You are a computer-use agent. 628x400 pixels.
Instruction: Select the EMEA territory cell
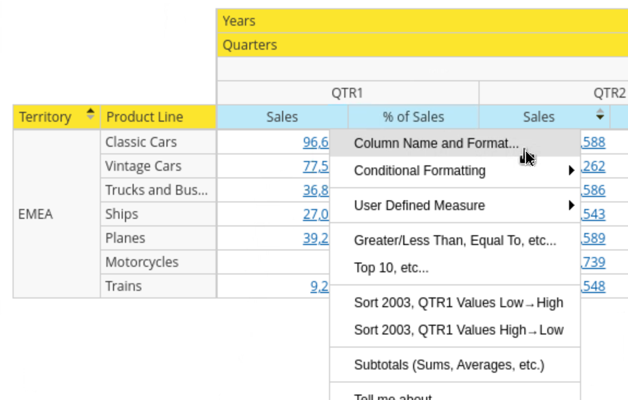[35, 214]
